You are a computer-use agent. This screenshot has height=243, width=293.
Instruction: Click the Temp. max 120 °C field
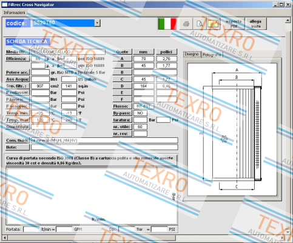click(40, 120)
